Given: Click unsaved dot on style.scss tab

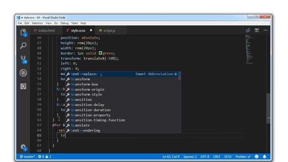Looking at the screenshot, I should 91,30.
